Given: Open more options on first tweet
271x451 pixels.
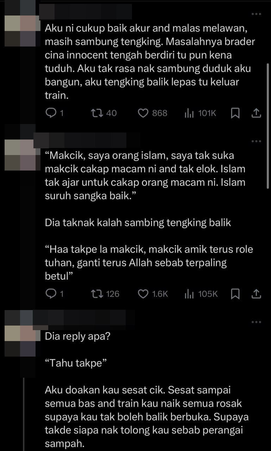Looking at the screenshot, I should coord(256,14).
